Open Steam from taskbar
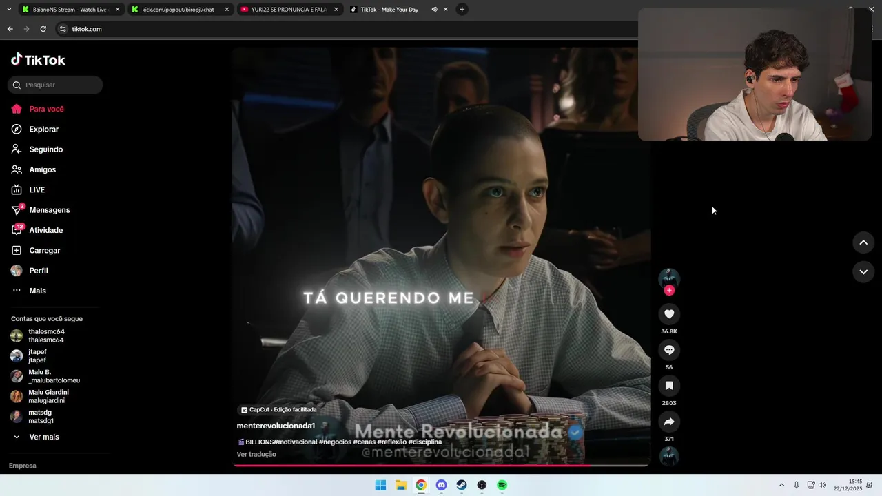 coord(462,485)
